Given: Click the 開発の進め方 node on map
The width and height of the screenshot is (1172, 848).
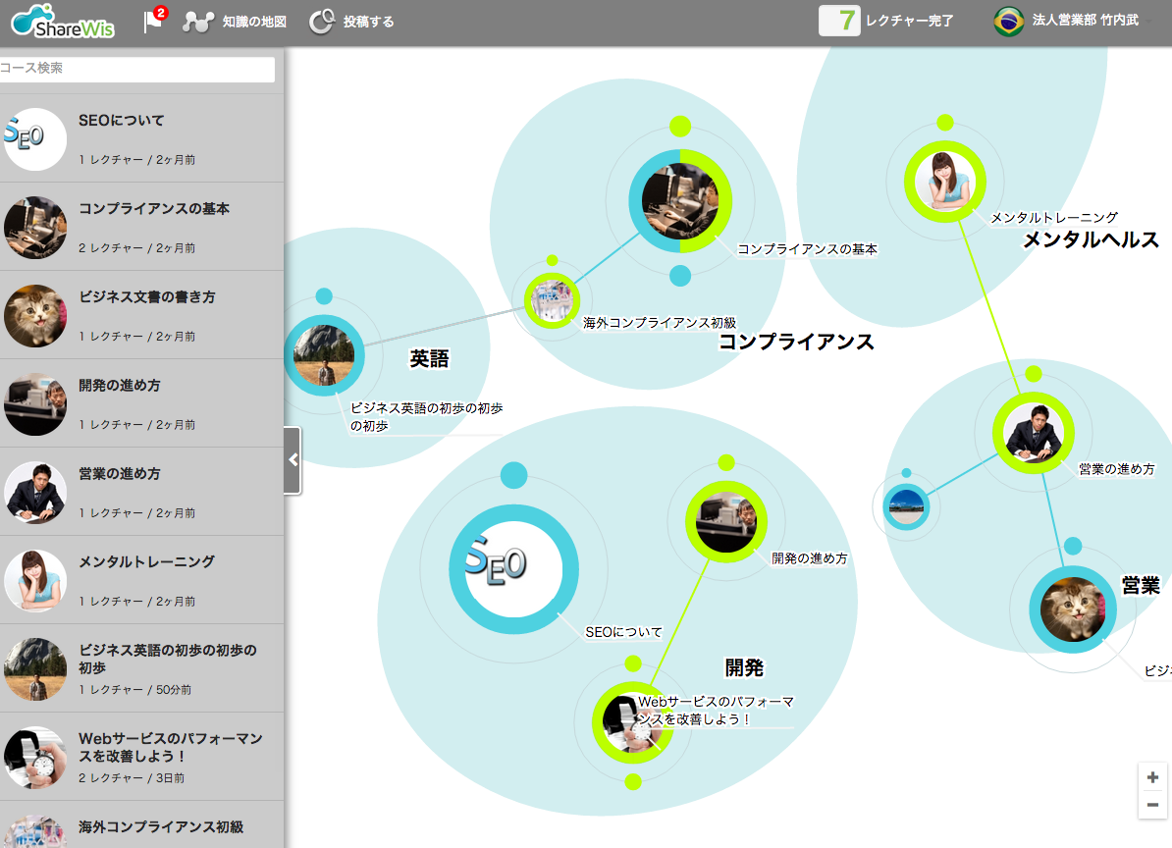Looking at the screenshot, I should tap(725, 521).
